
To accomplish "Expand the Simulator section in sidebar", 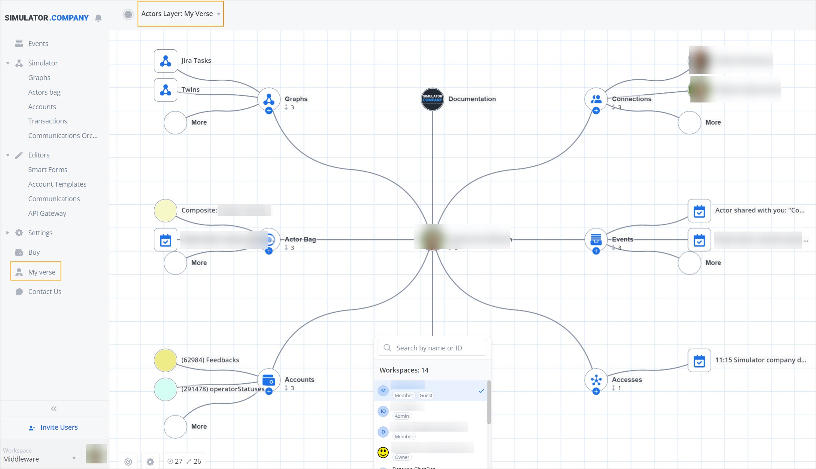I will (8, 63).
